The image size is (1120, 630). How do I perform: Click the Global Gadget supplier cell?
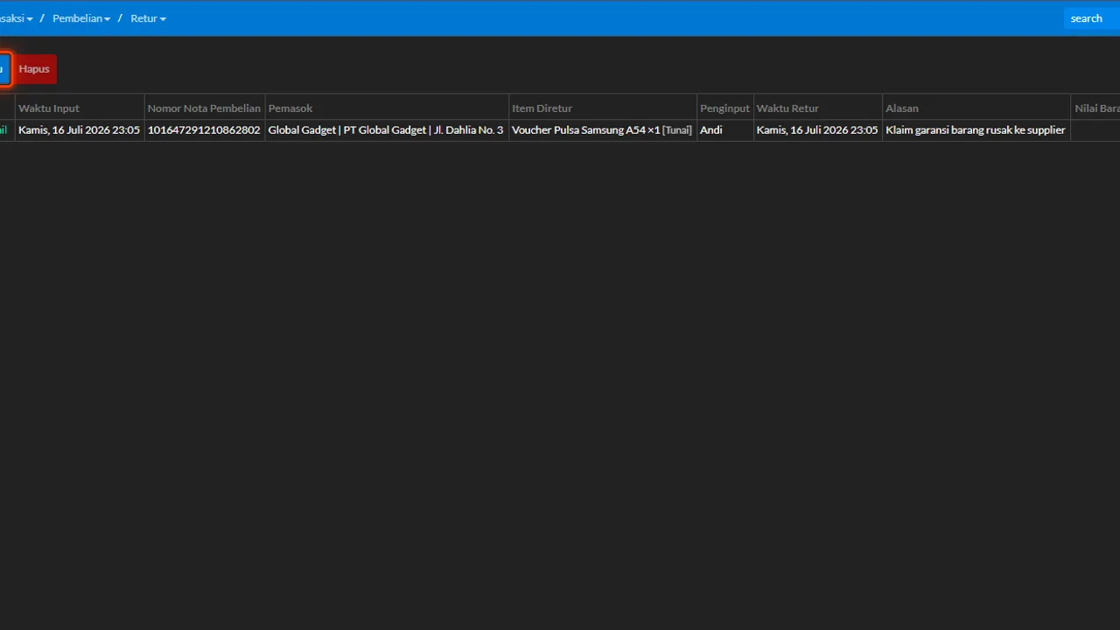point(387,130)
